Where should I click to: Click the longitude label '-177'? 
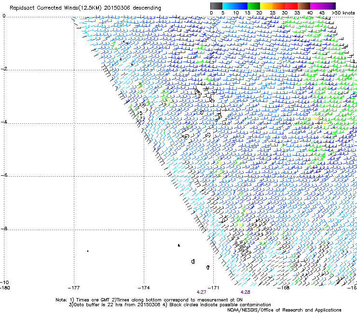74,288
